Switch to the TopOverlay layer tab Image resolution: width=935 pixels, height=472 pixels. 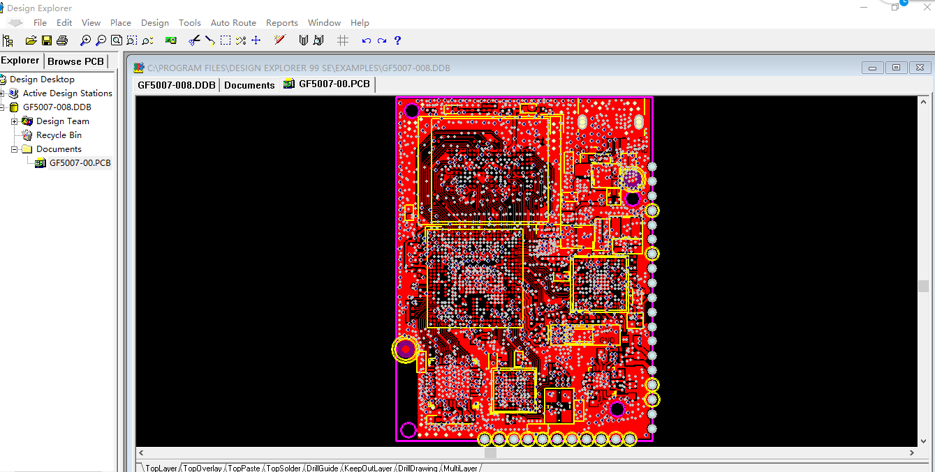coord(202,468)
